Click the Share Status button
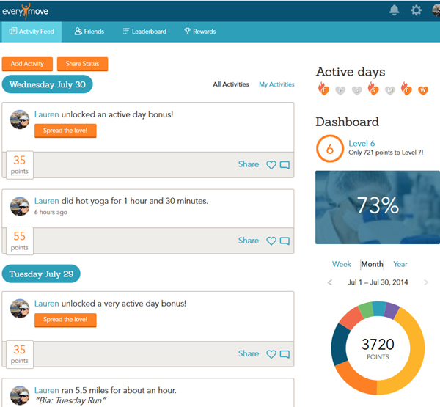440x407 pixels. click(x=82, y=64)
